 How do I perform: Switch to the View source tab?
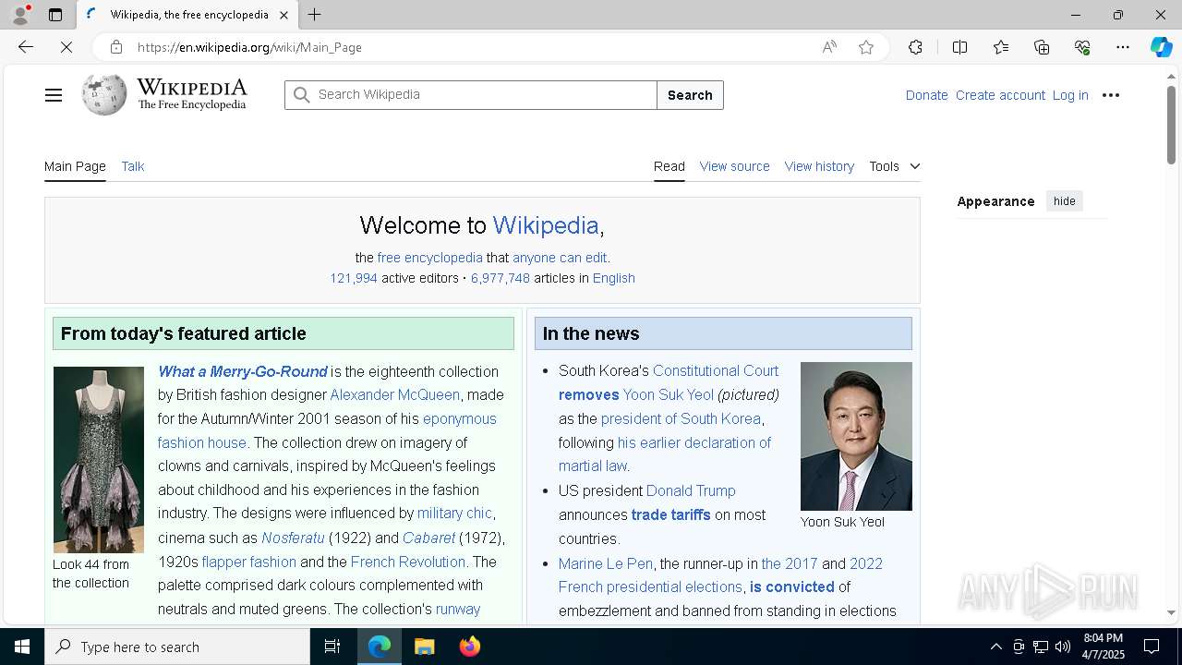point(734,166)
